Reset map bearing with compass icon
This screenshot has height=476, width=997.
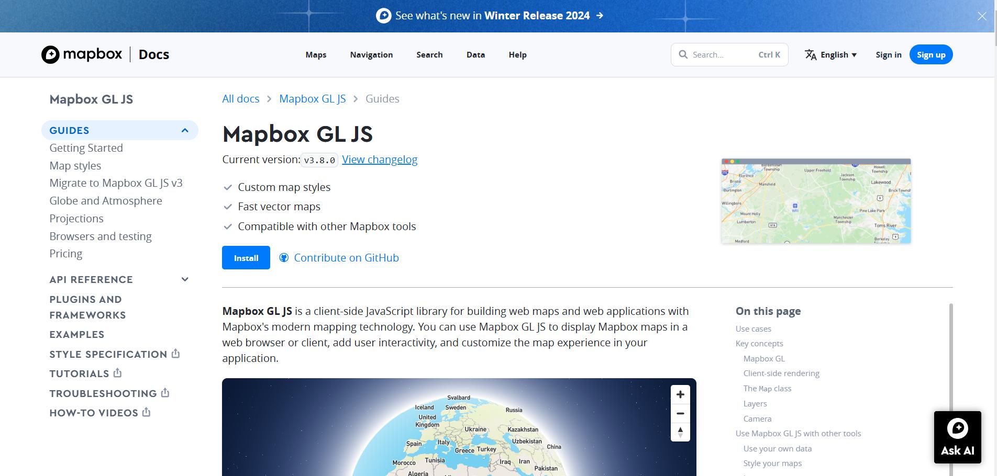click(680, 432)
